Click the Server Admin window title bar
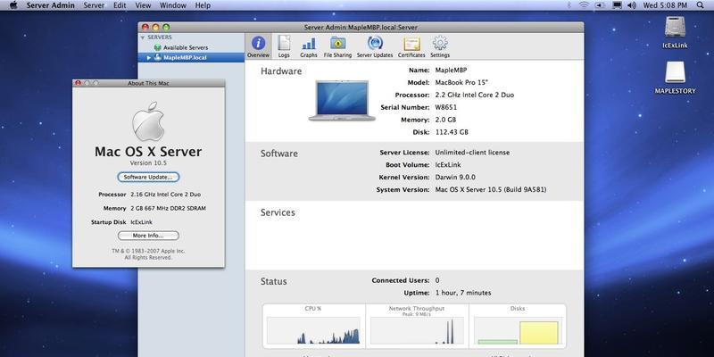Image resolution: width=714 pixels, height=357 pixels. pyautogui.click(x=361, y=28)
